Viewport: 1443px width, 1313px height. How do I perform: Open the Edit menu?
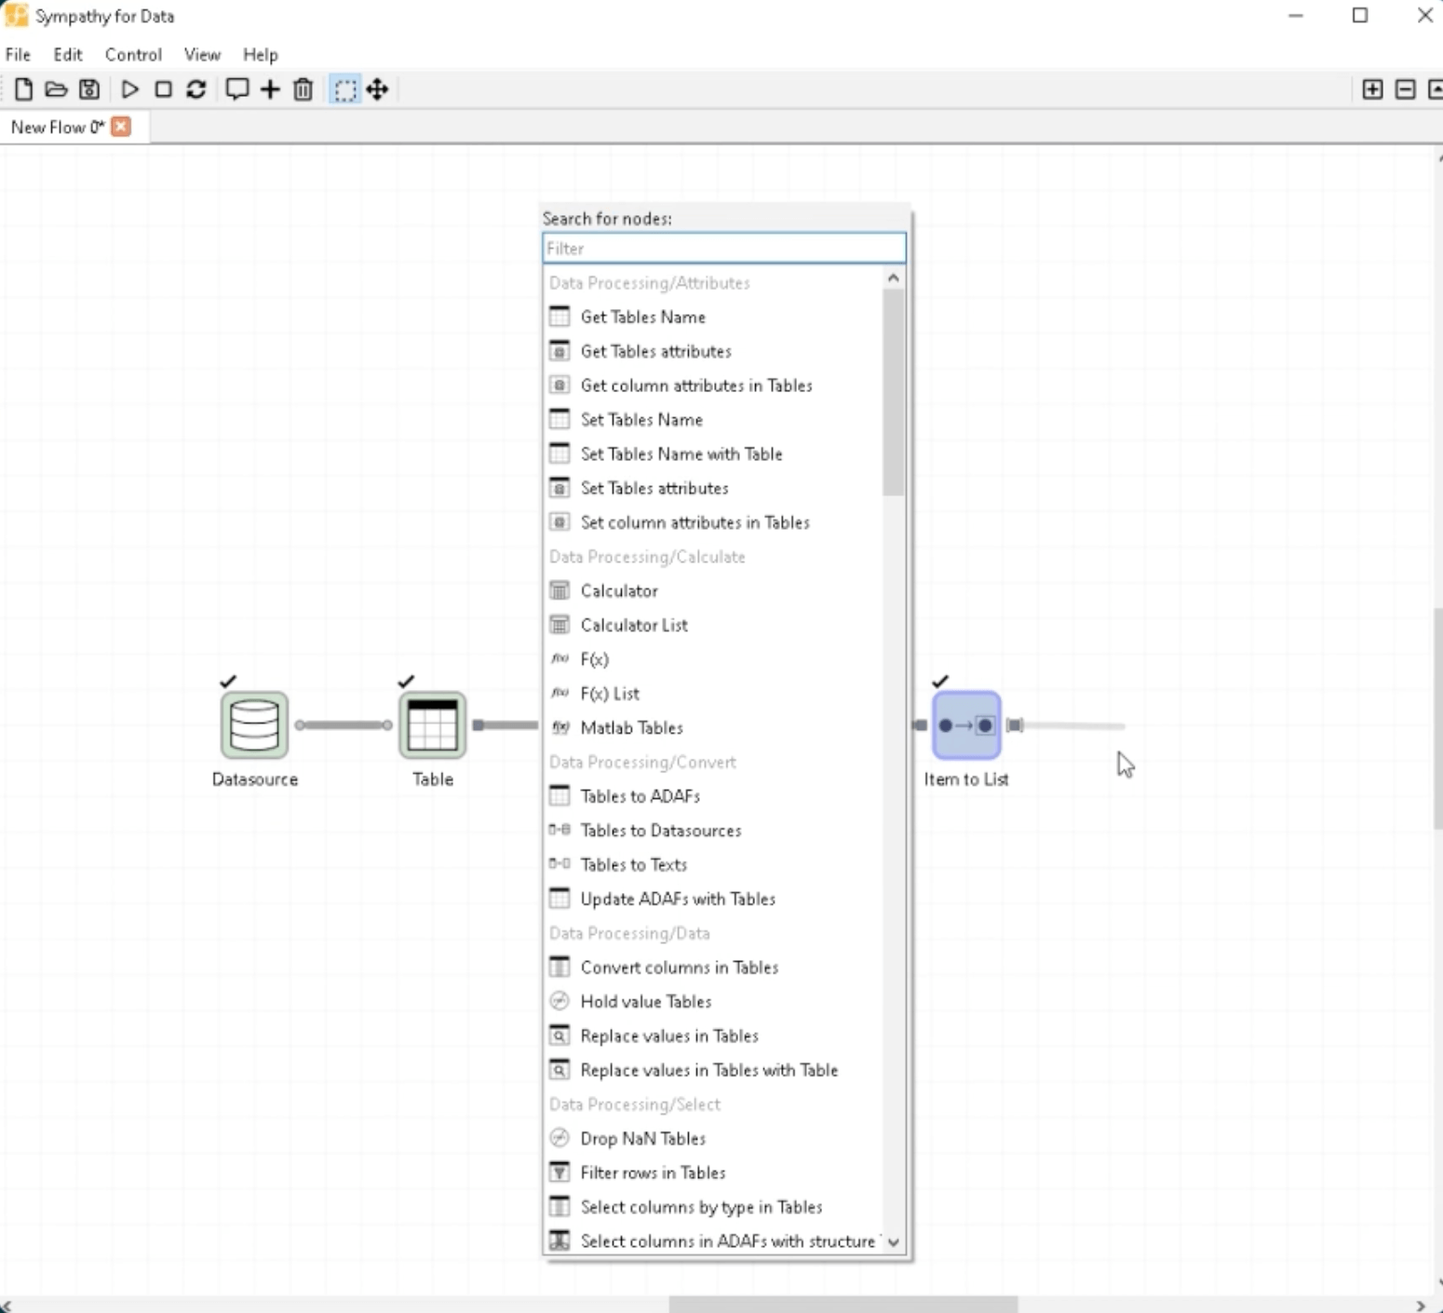68,54
